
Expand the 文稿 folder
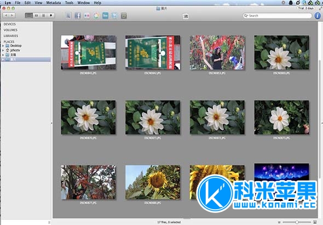tap(3, 55)
